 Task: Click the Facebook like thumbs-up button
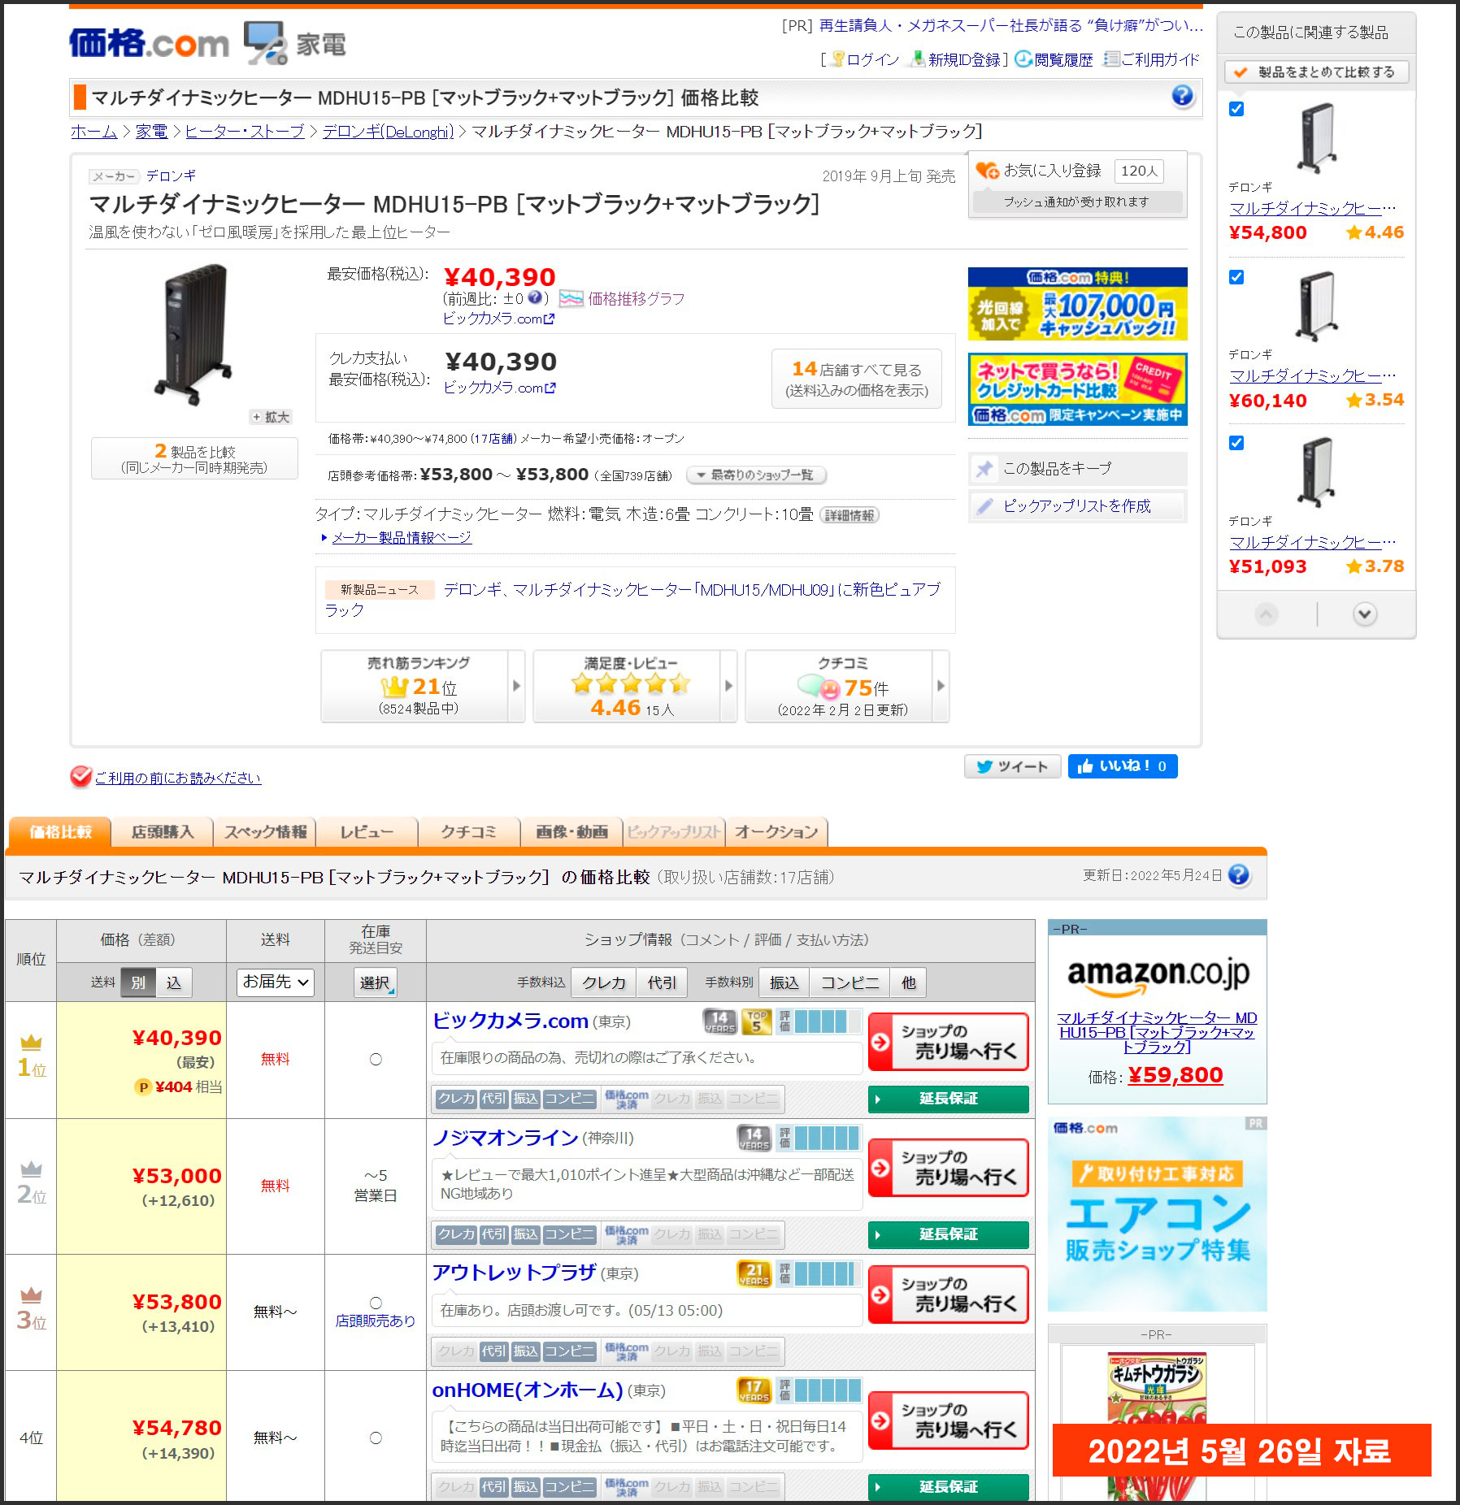[1122, 766]
